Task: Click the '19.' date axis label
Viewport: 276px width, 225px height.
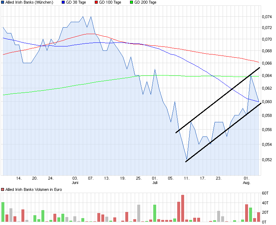Action: tap(123, 179)
